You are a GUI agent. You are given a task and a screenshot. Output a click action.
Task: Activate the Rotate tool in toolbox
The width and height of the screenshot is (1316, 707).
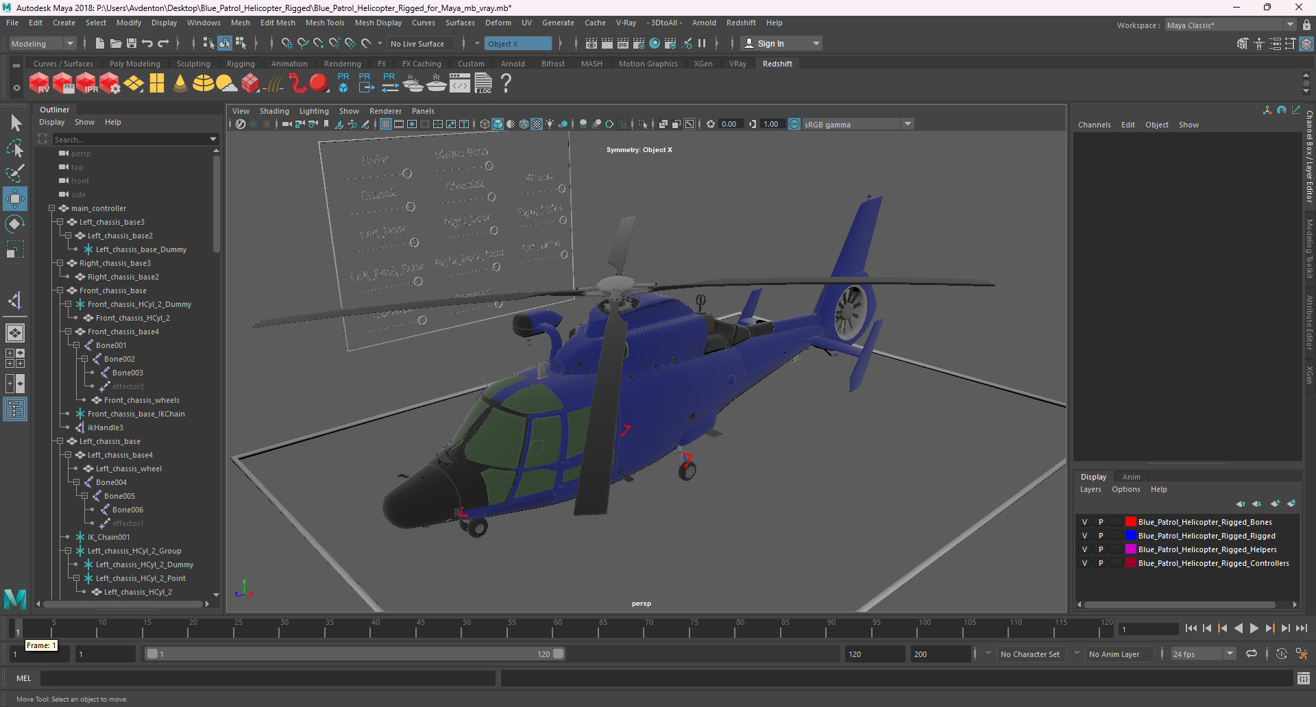(15, 224)
